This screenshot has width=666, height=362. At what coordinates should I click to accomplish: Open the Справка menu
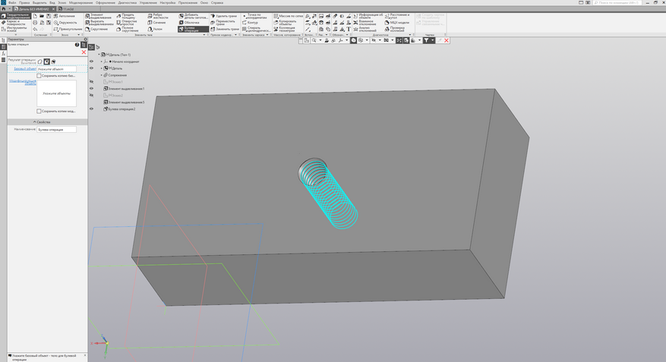(217, 2)
